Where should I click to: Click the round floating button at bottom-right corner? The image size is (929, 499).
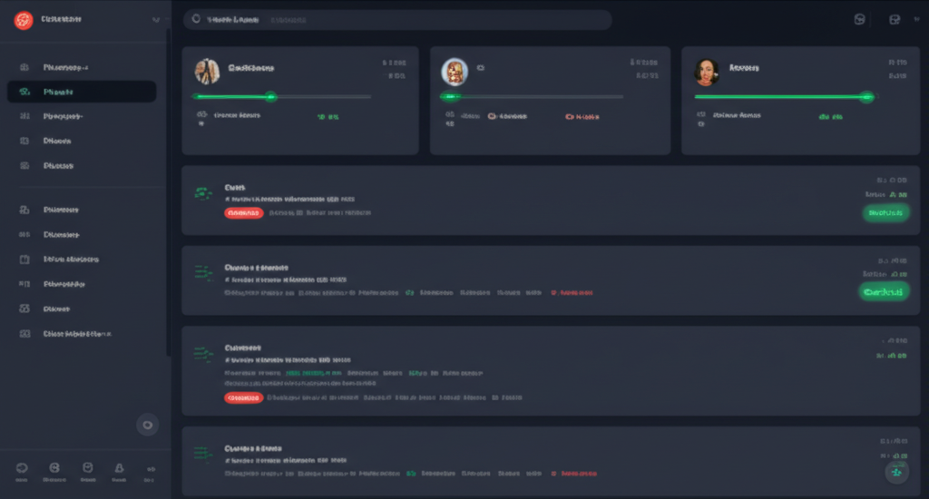[x=896, y=472]
